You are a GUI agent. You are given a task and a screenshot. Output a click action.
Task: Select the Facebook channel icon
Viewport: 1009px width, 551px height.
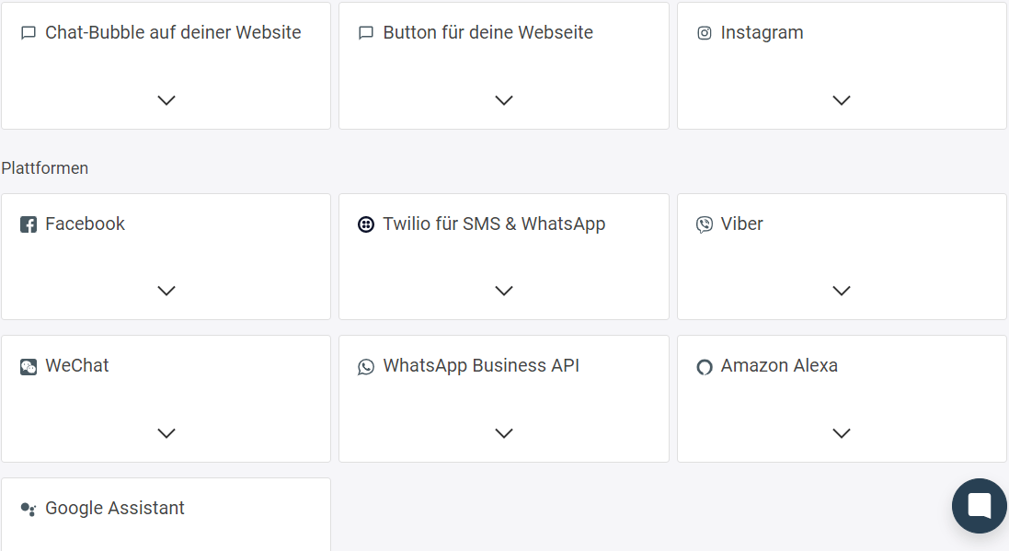point(29,224)
